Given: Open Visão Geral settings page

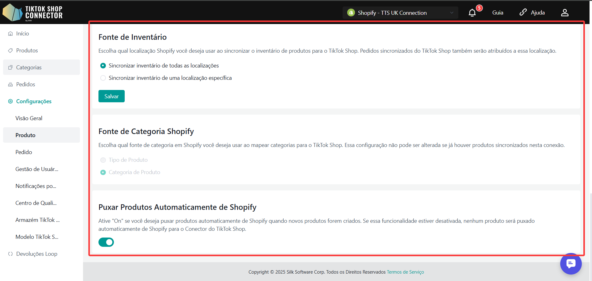Looking at the screenshot, I should tap(29, 118).
